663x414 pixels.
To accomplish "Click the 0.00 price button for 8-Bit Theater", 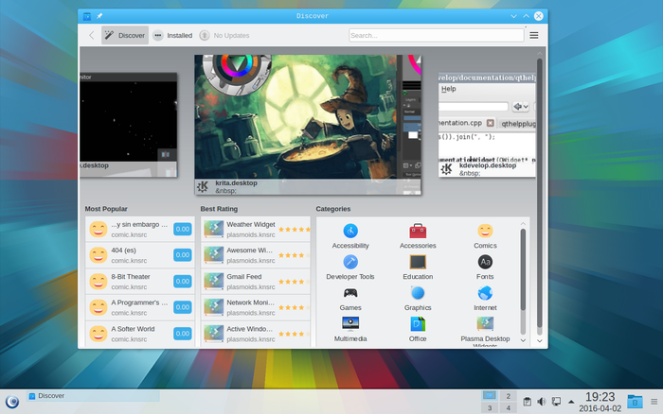I will point(182,281).
